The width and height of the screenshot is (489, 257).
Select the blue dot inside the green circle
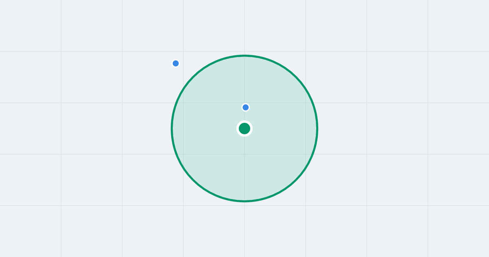pos(245,107)
